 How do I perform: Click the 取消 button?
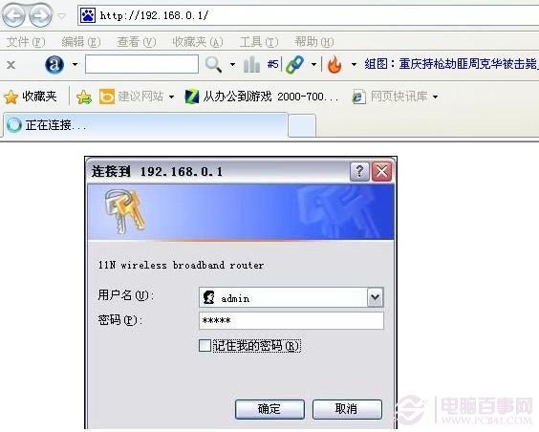(347, 409)
